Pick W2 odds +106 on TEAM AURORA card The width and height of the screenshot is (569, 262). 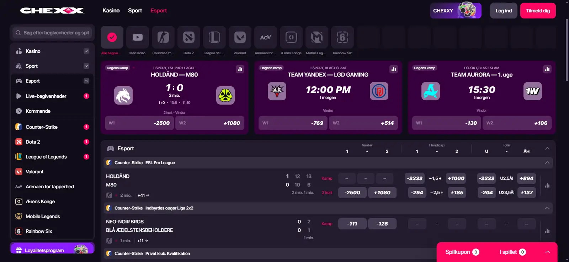pyautogui.click(x=517, y=123)
